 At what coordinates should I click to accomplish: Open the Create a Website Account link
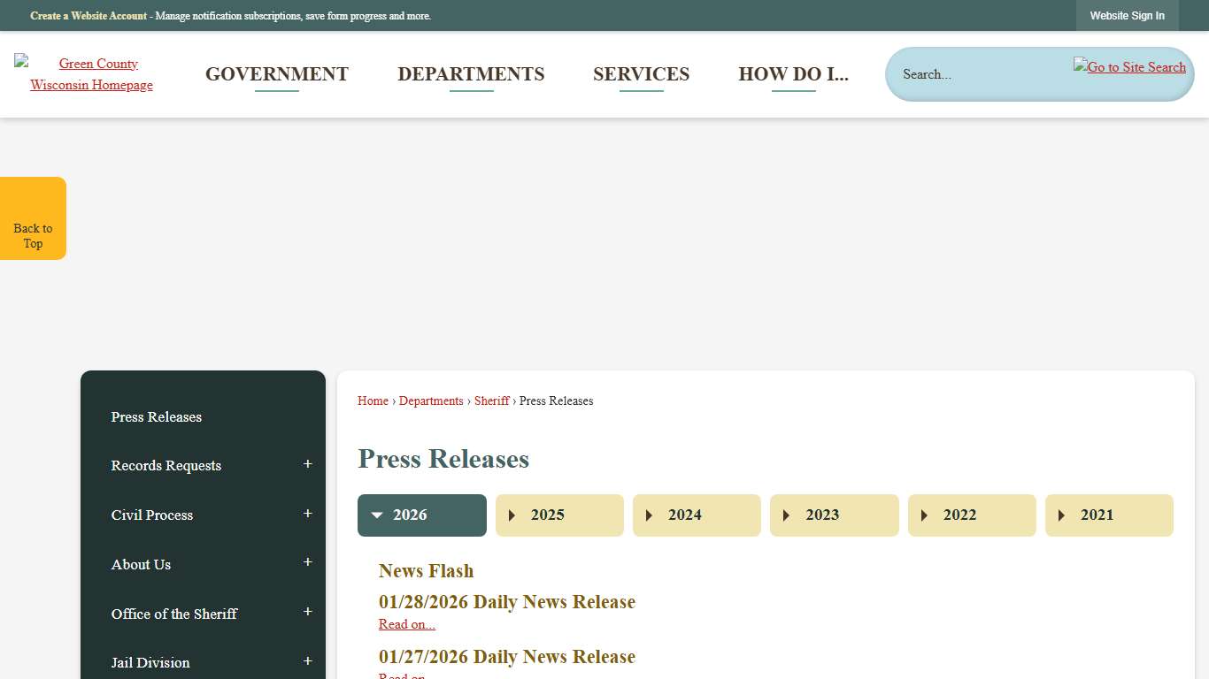coord(88,15)
